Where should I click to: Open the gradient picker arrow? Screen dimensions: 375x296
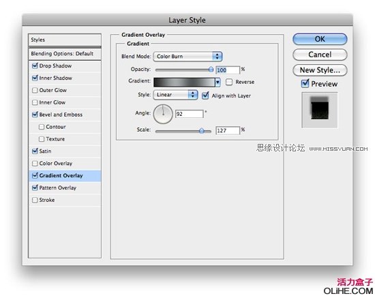click(217, 83)
